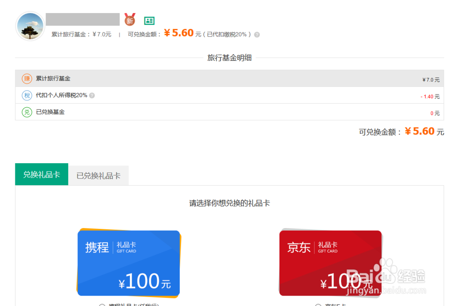Image resolution: width=451 pixels, height=306 pixels.
Task: Switch to 已兑换礼品卡 tab
Action: tap(98, 176)
